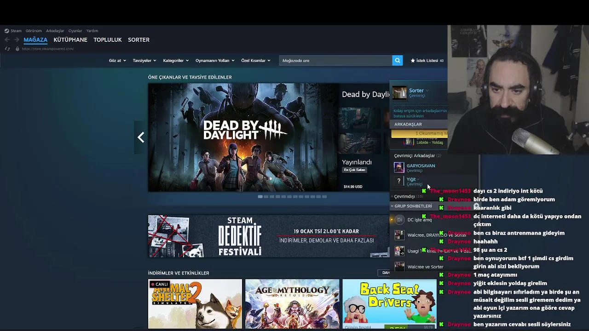Expand the Kategoriler dropdown
This screenshot has width=589, height=331.
[176, 61]
